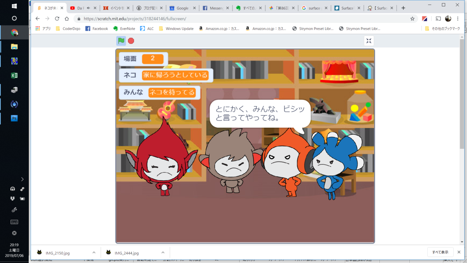
Task: Click the 場面 variable value slider showing 2
Action: [153, 59]
